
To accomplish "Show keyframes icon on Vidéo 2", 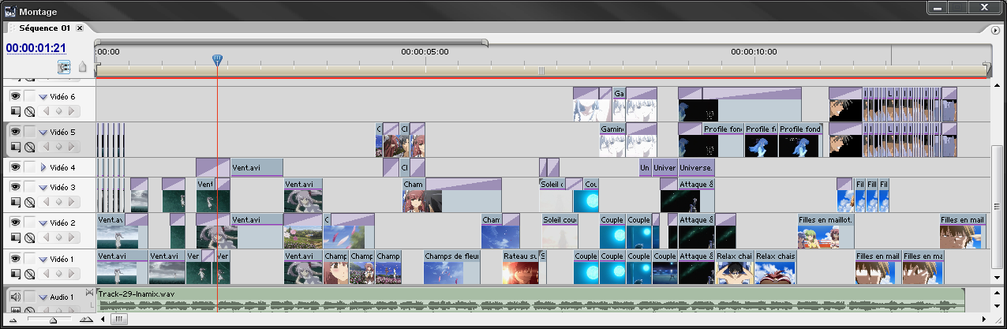I will pyautogui.click(x=29, y=237).
